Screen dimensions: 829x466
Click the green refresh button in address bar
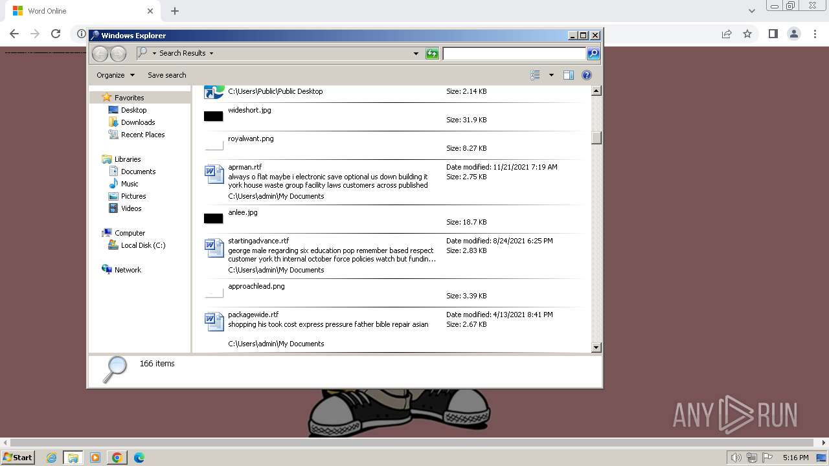click(x=432, y=54)
